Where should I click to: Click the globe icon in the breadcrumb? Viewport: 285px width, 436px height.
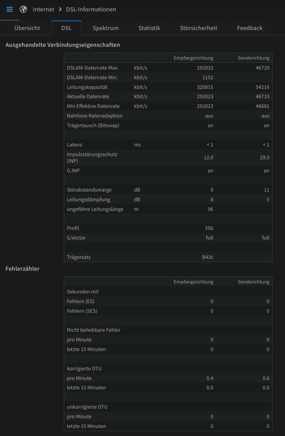pyautogui.click(x=23, y=9)
